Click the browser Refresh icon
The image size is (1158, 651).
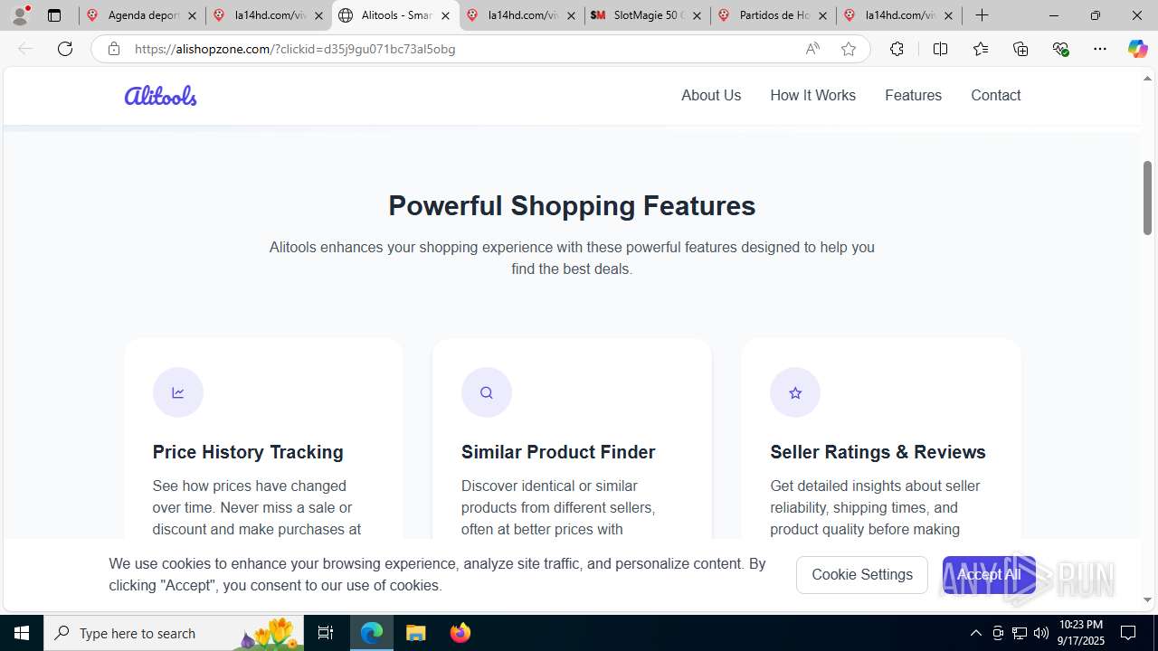[x=65, y=49]
